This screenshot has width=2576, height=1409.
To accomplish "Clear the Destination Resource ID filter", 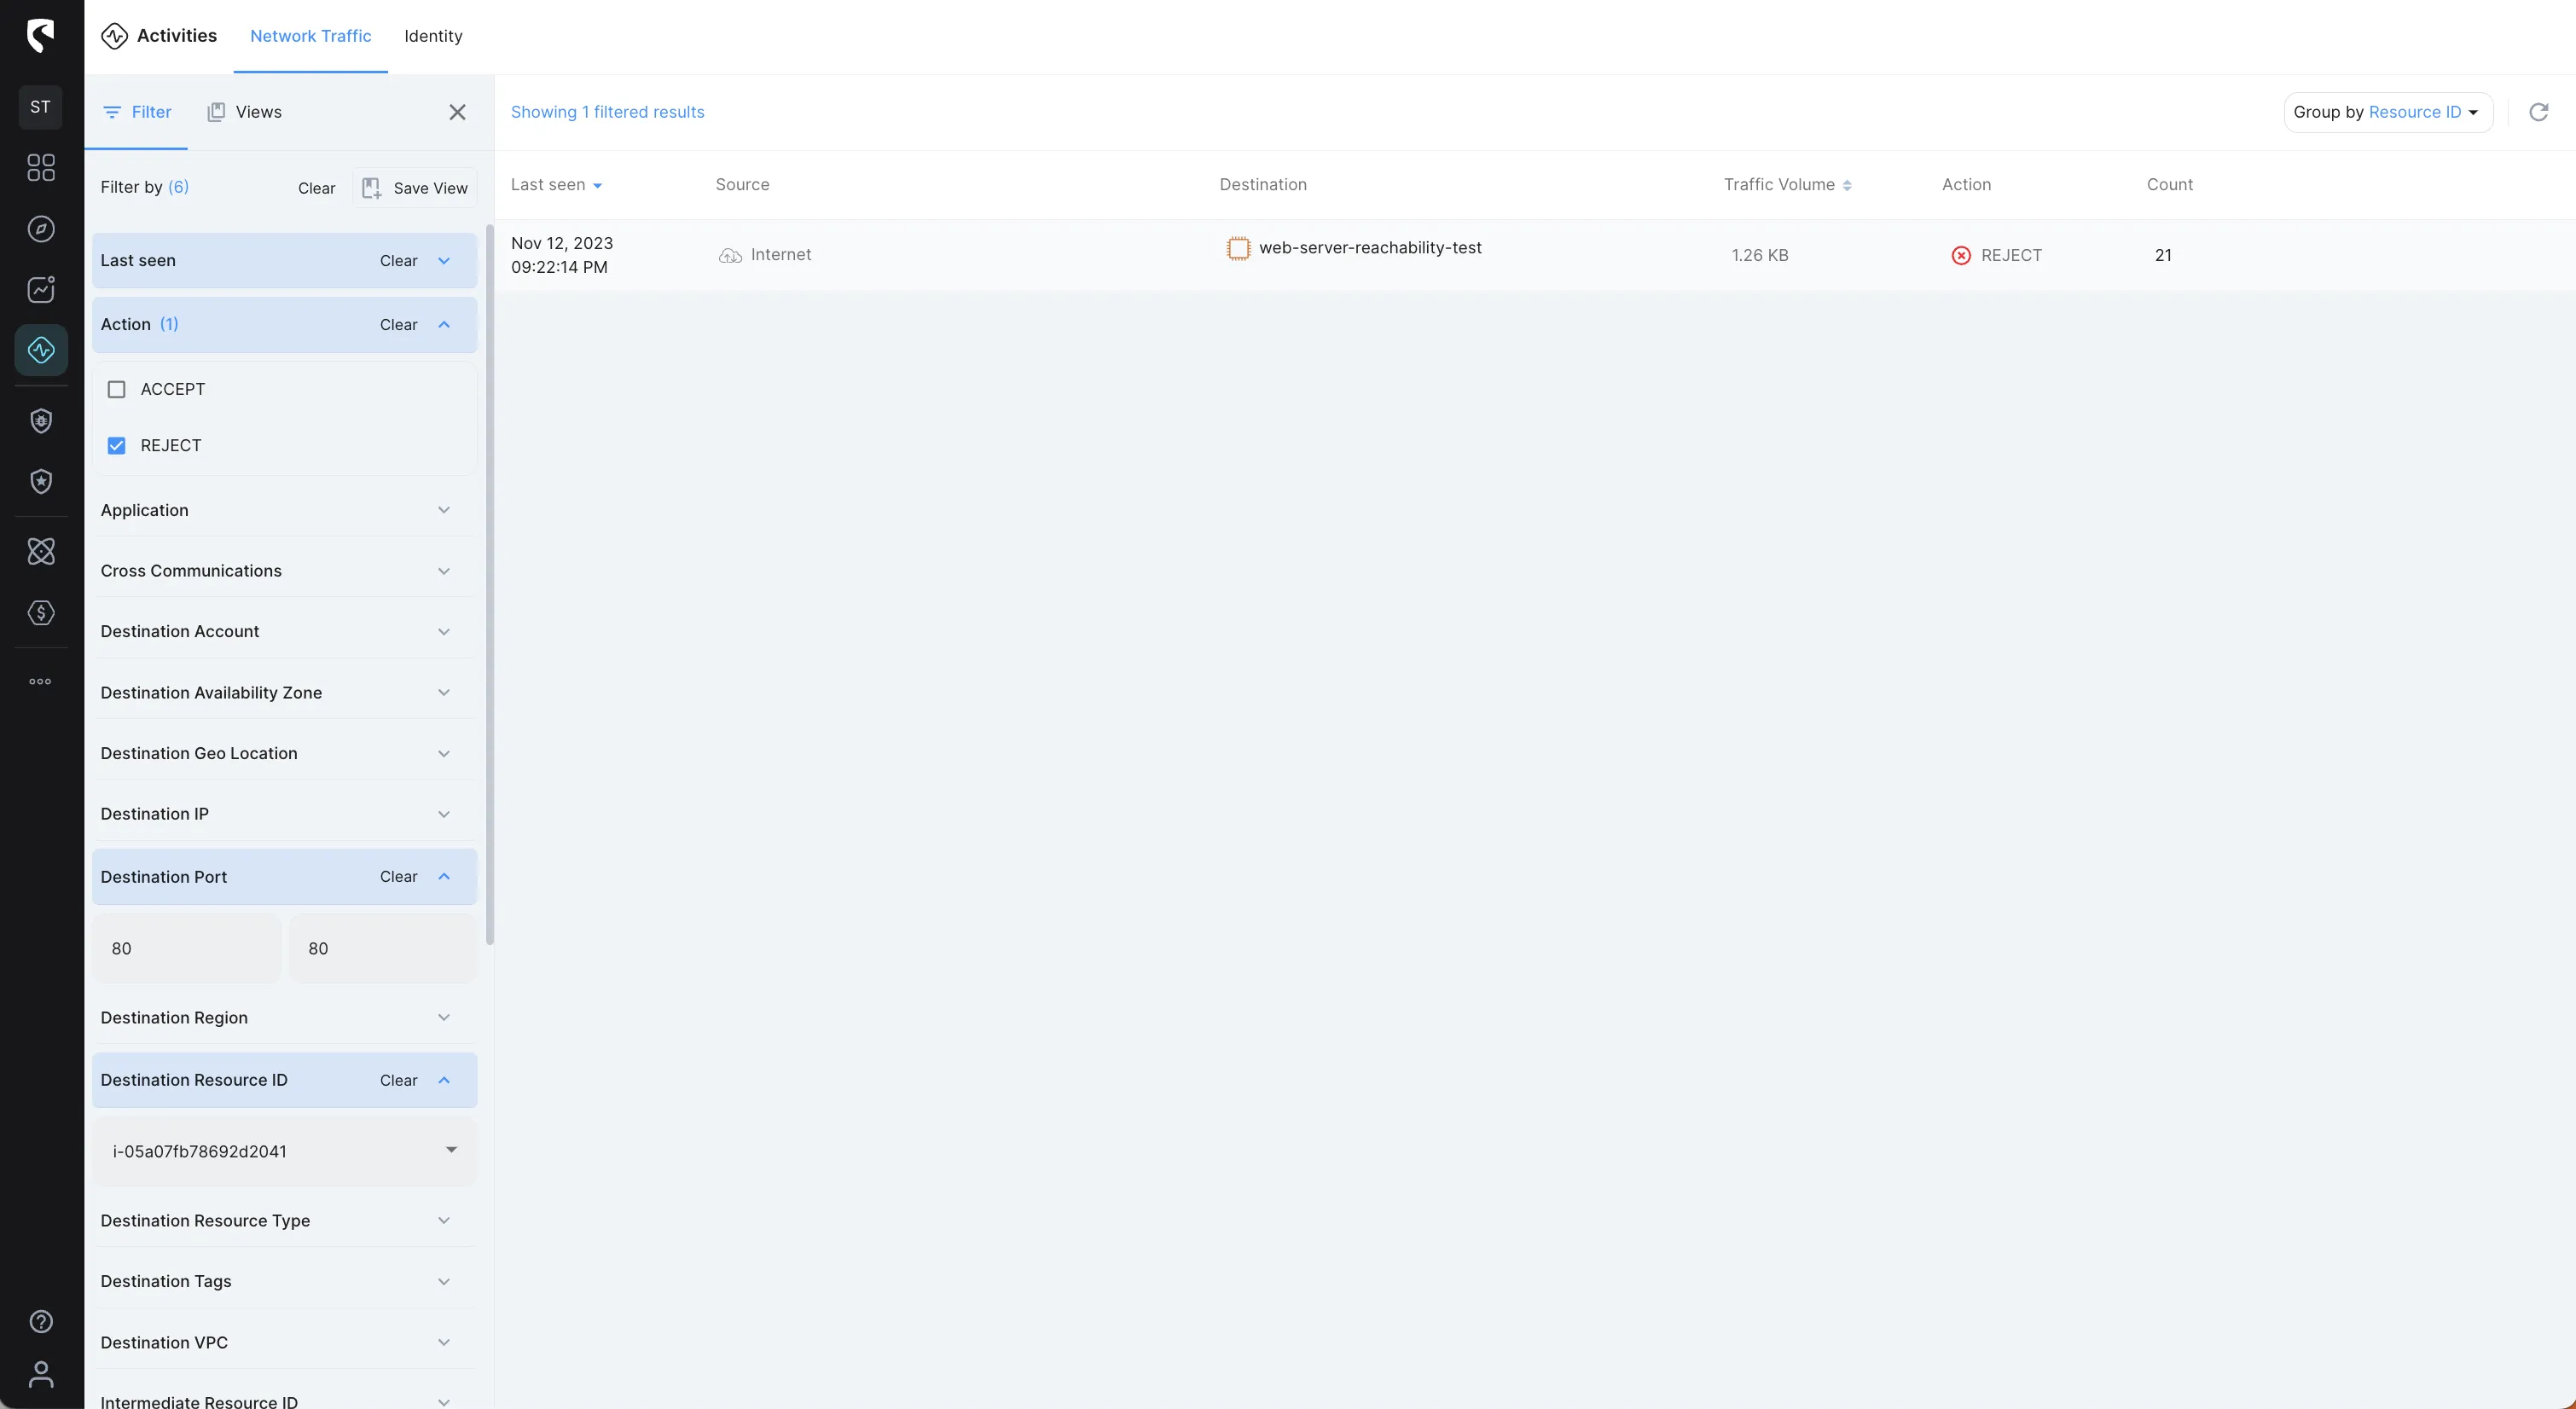I will coord(398,1081).
